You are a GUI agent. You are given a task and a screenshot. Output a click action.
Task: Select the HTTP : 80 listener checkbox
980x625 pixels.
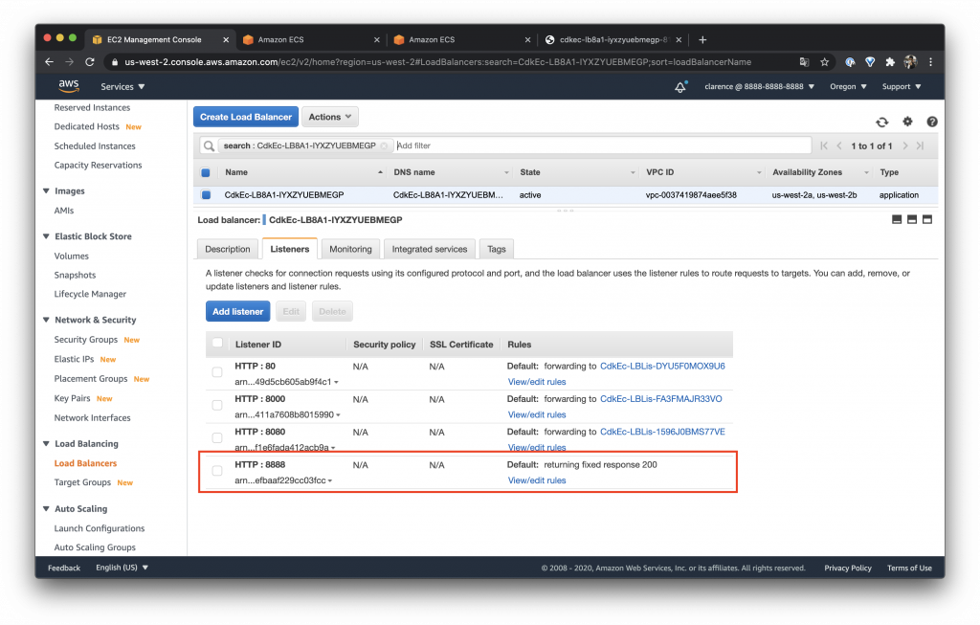coord(217,372)
